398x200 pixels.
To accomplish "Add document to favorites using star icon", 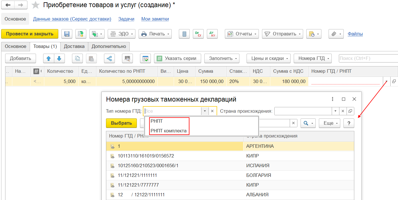I will pos(35,5).
